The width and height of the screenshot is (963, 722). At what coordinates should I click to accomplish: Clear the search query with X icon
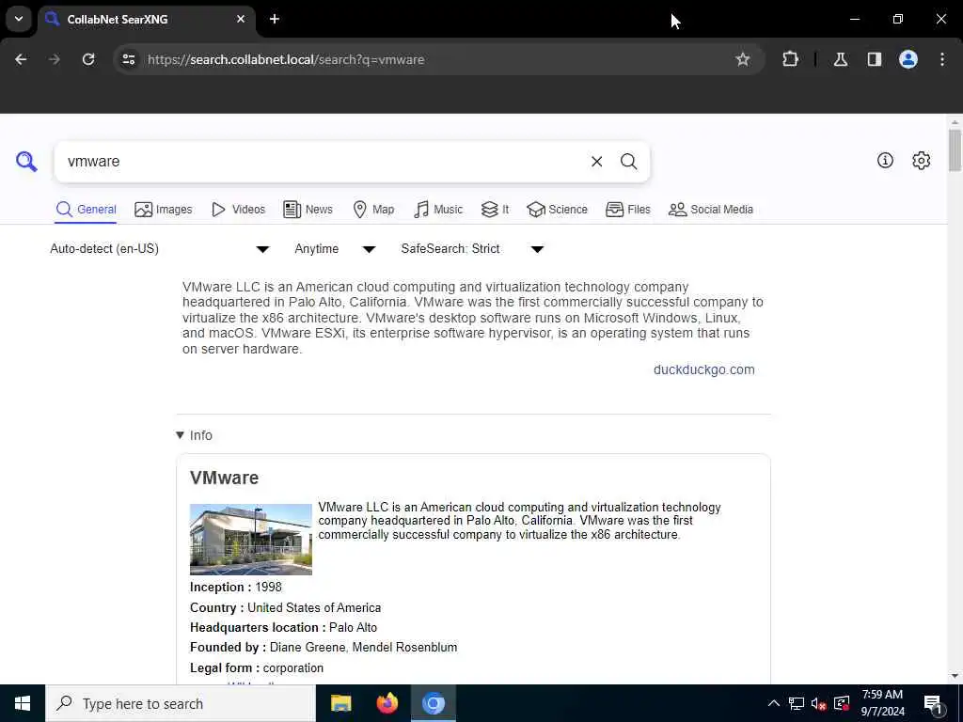[x=596, y=162]
